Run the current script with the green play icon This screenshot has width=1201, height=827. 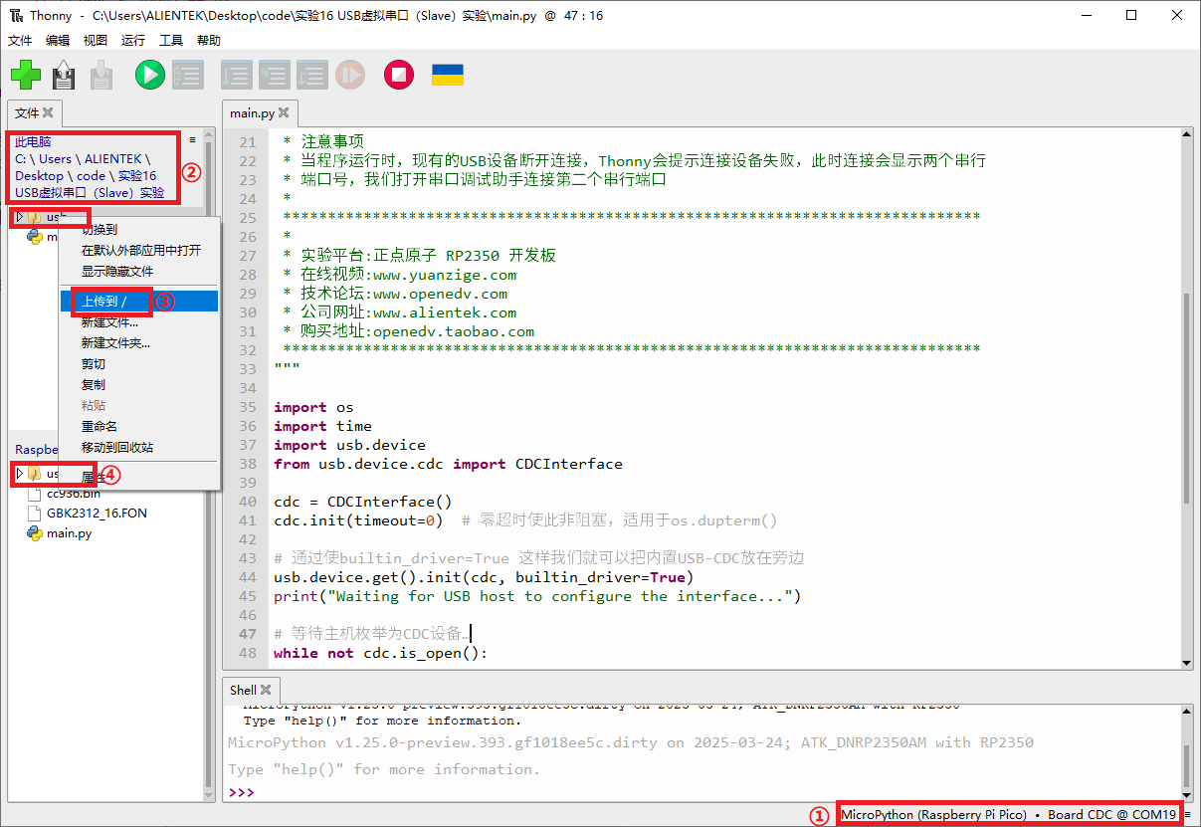(150, 75)
